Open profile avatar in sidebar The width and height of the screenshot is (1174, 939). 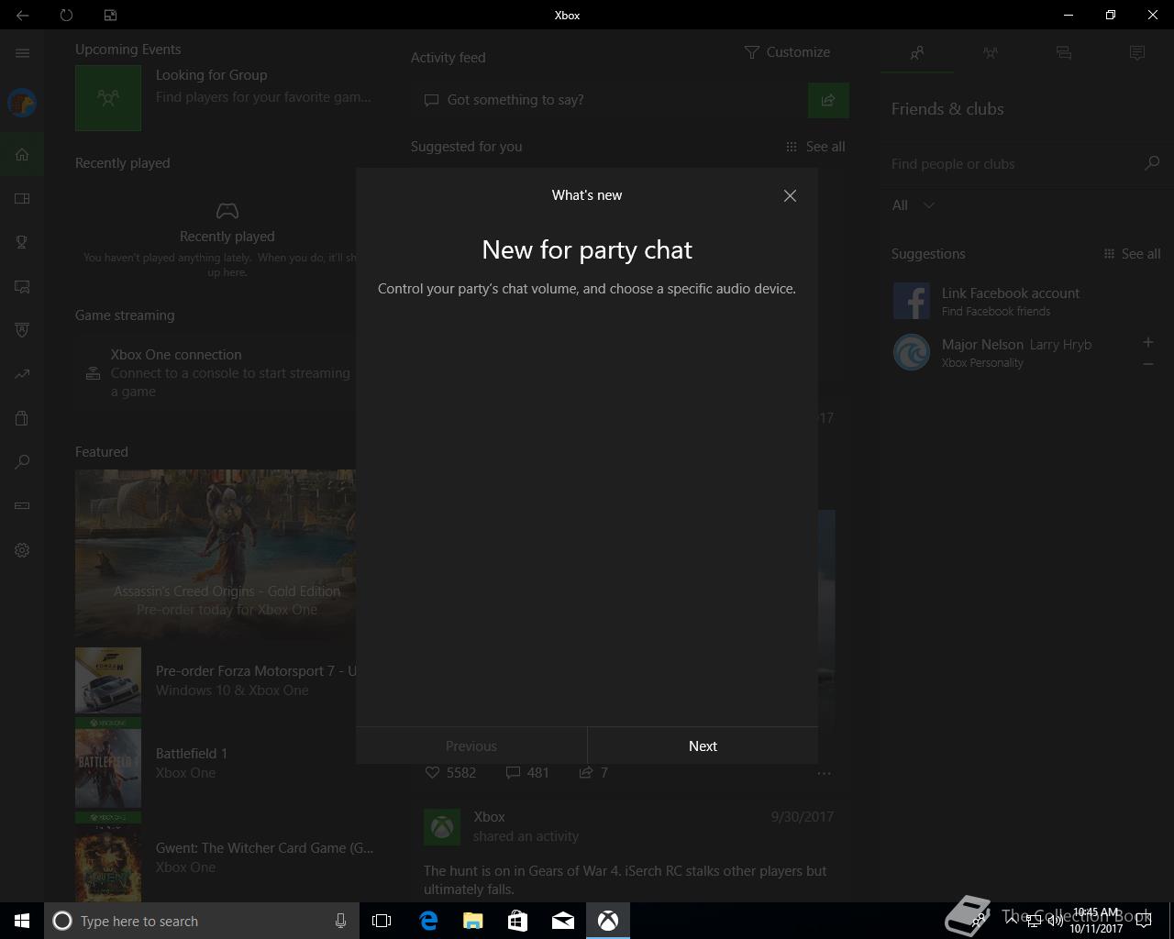(22, 103)
